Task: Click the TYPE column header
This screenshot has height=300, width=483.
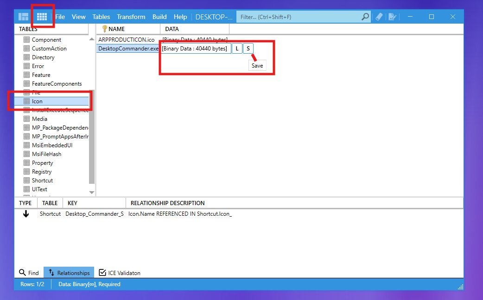Action: (25, 203)
